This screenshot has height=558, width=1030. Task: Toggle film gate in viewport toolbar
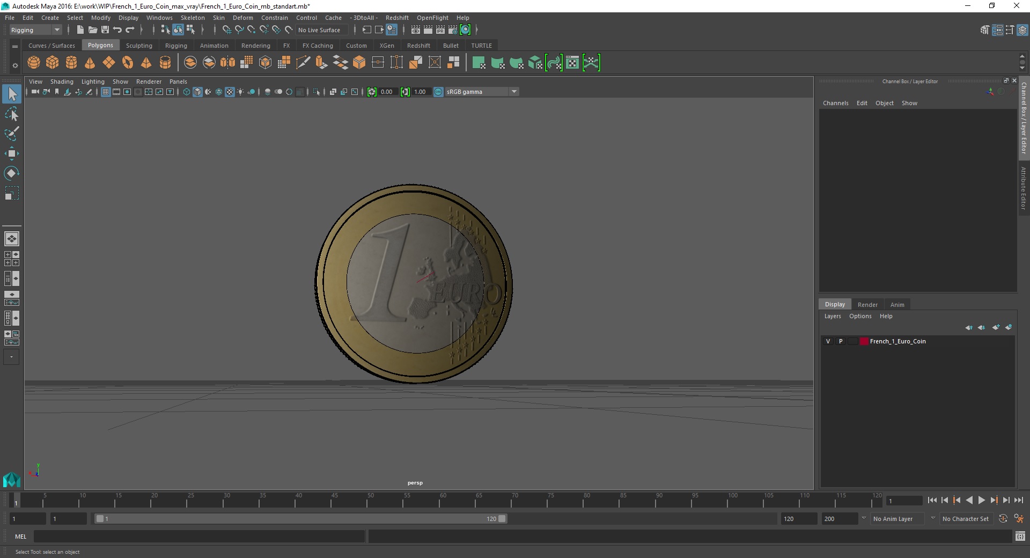116,92
